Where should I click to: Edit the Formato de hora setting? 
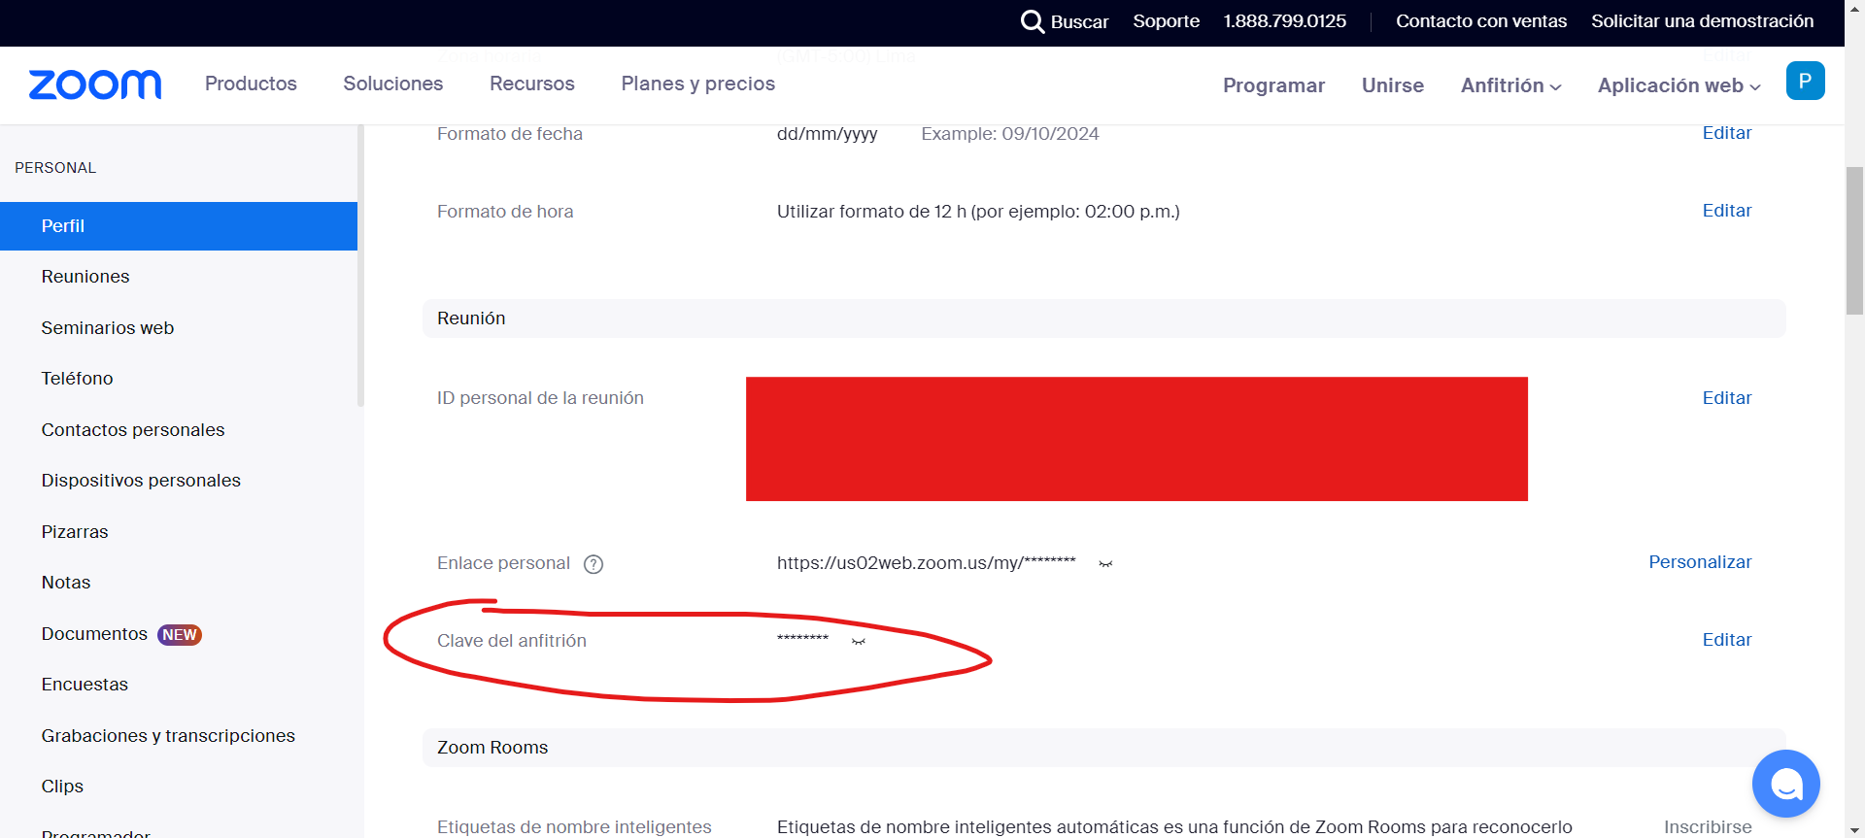1726,211
